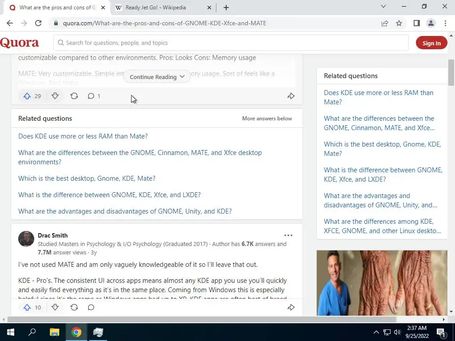The width and height of the screenshot is (455, 341).
Task: Go to Quora home via logo
Action: pos(20,43)
